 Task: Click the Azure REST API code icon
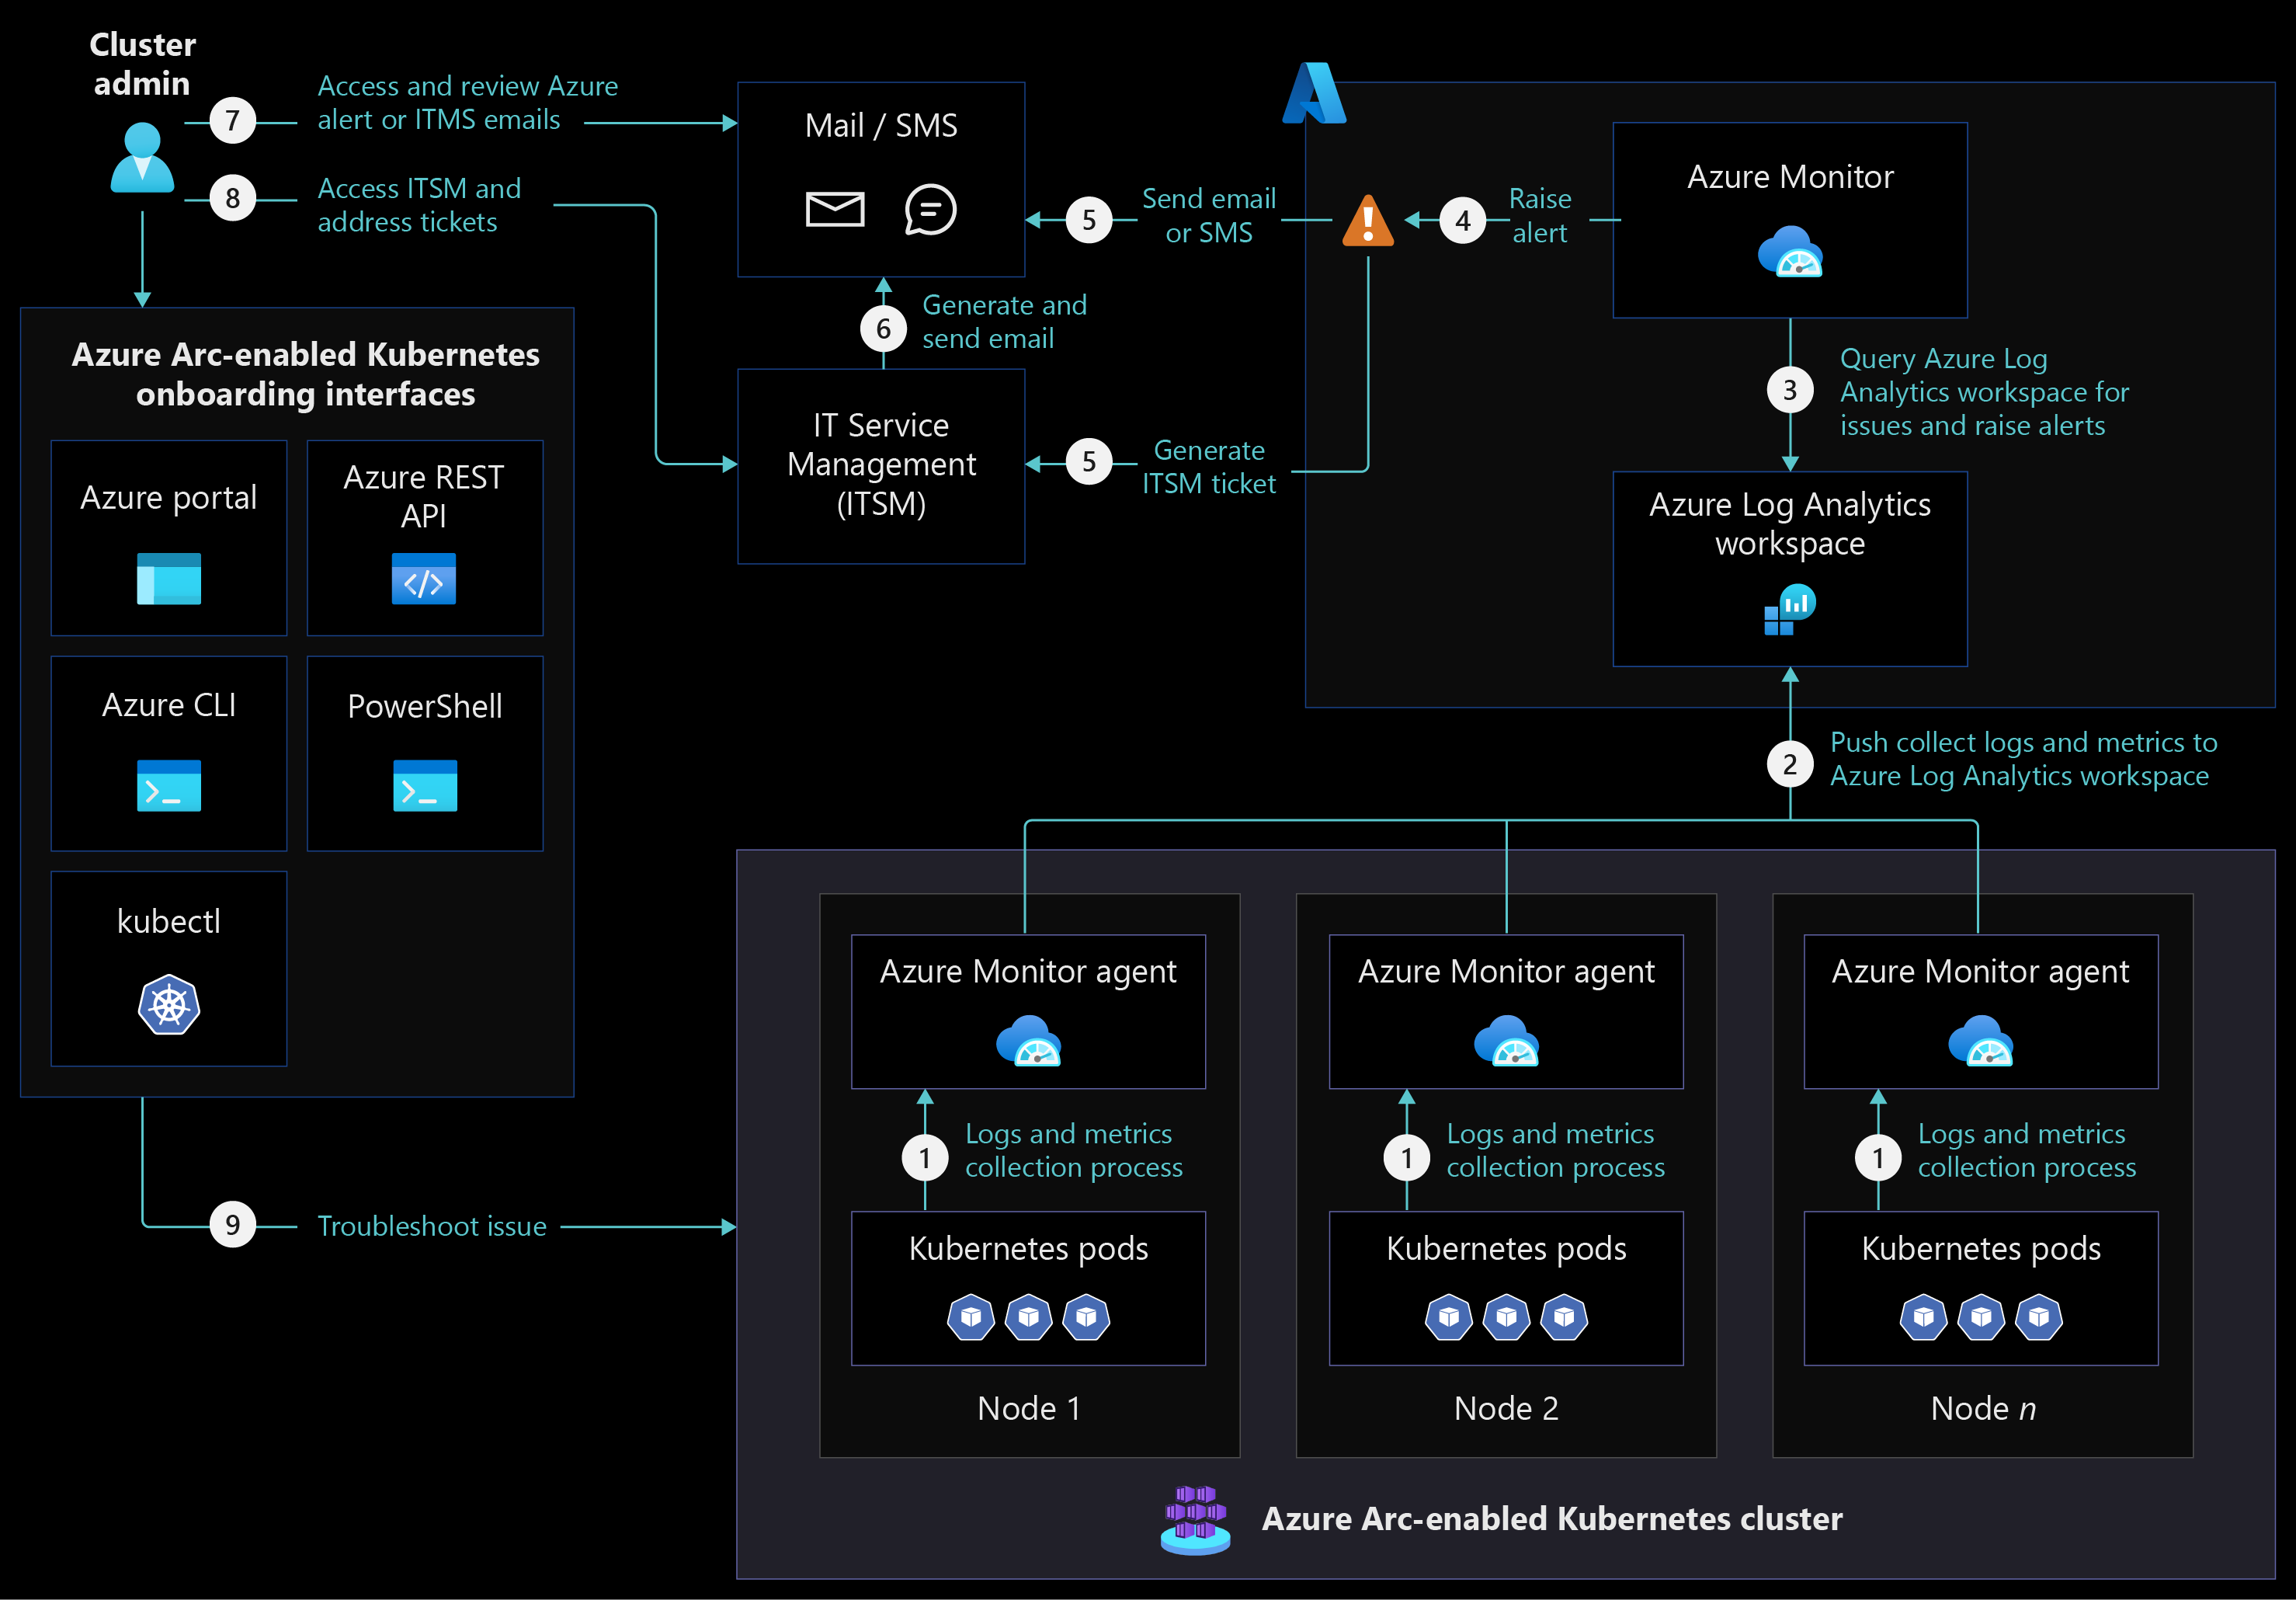(x=424, y=579)
